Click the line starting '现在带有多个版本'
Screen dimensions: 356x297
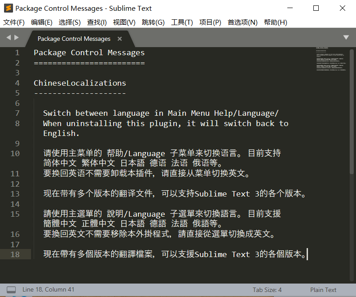coord(175,194)
